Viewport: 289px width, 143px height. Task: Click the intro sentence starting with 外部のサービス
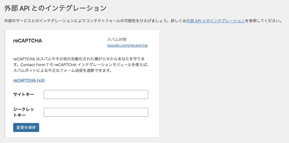pos(85,21)
